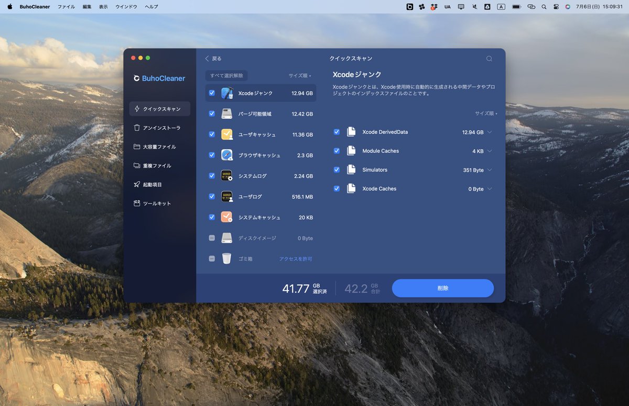Open the ウインドウ menu
629x406 pixels.
tap(126, 7)
